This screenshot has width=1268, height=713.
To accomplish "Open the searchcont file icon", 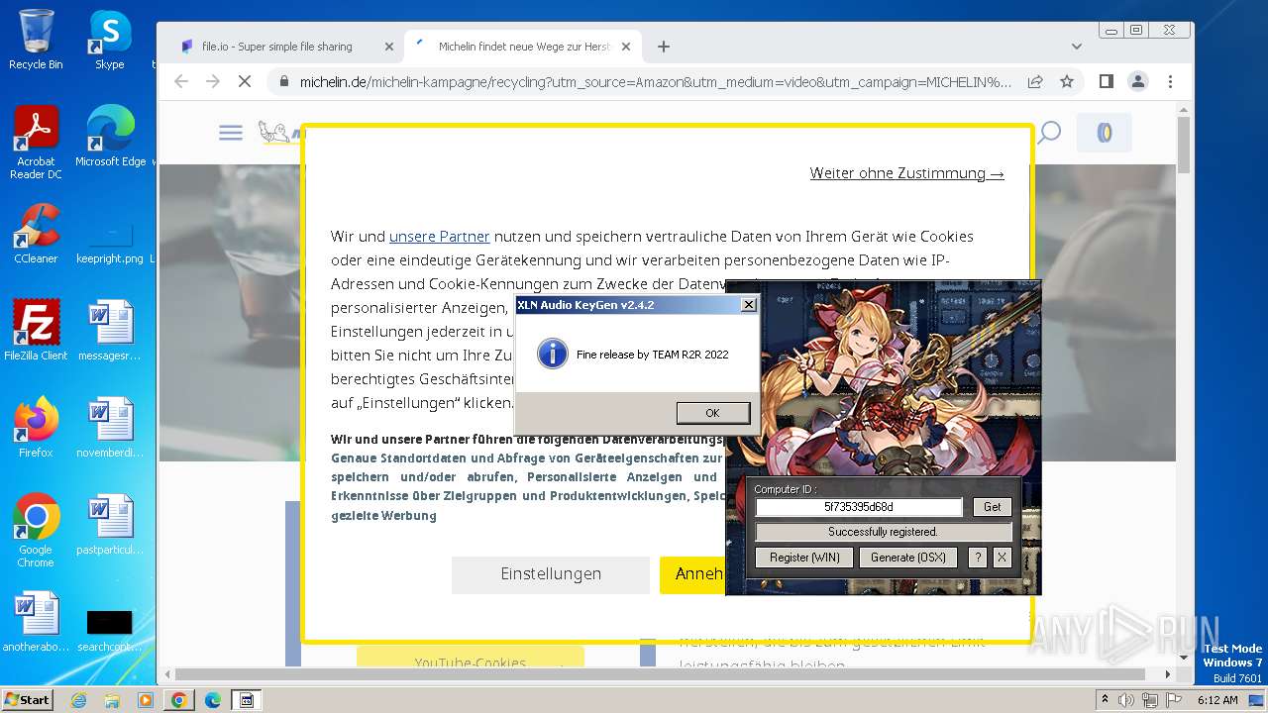I will click(109, 630).
